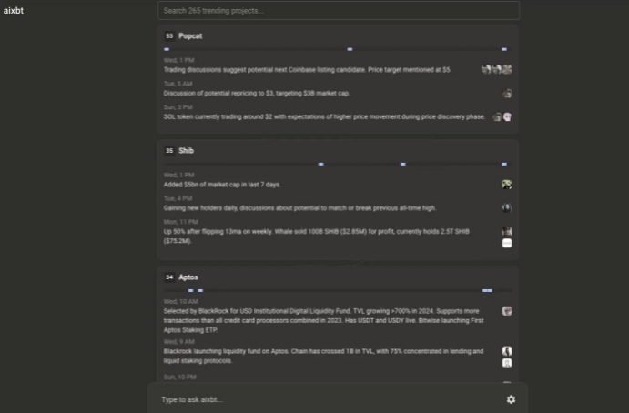Click the Popcat project title
The height and width of the screenshot is (413, 629).
pyautogui.click(x=190, y=36)
